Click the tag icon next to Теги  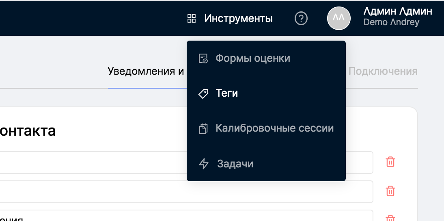[x=203, y=94]
